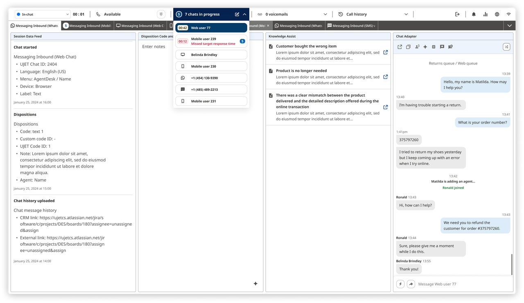Image resolution: width=524 pixels, height=303 pixels.
Task: Select the end chat flag icon
Action: click(450, 47)
